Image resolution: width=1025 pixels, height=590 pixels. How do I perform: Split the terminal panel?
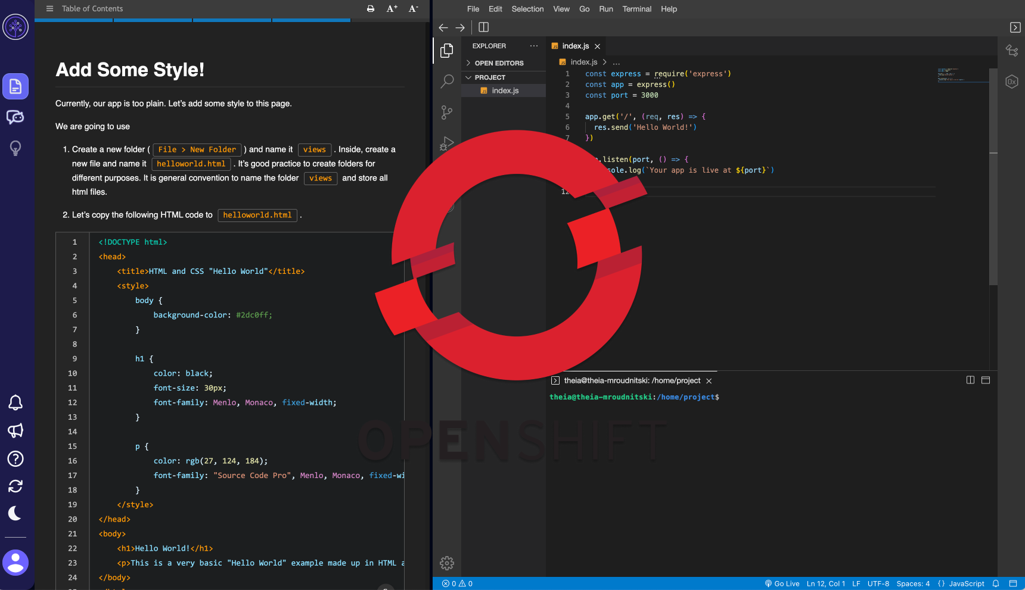(970, 380)
